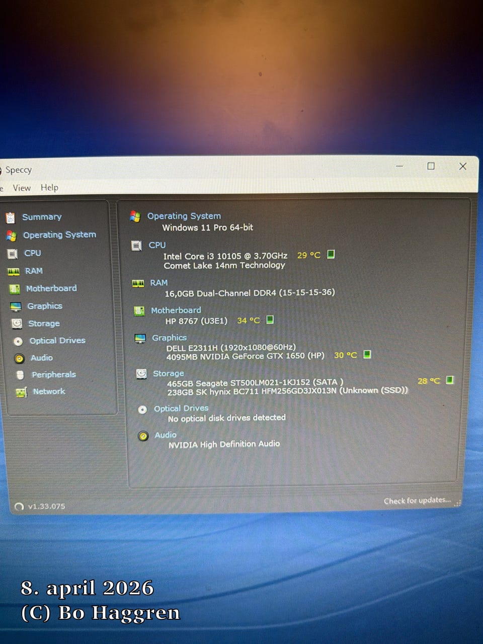Select Summary in the sidebar
The image size is (483, 644).
42,217
